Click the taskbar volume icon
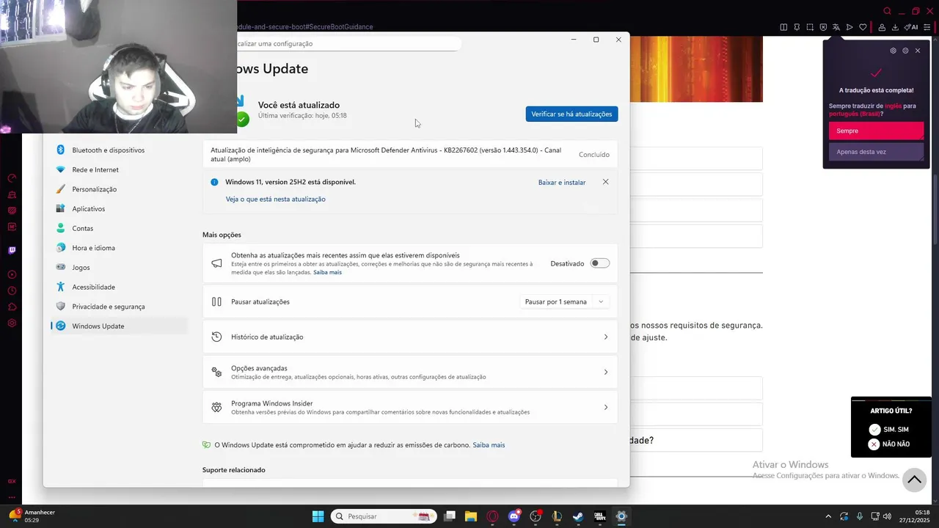 point(887,516)
